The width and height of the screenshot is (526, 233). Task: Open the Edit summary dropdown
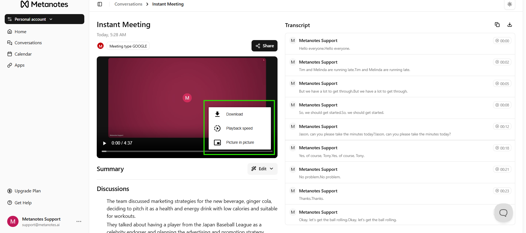(x=262, y=169)
